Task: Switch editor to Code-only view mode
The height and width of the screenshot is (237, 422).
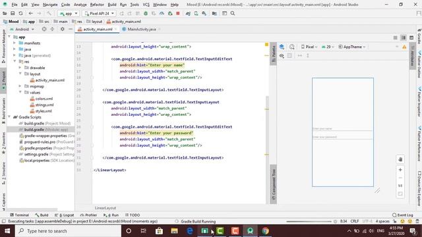Action: click(x=396, y=38)
